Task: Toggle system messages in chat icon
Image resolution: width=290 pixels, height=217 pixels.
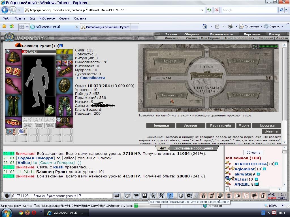Action: pos(170,196)
